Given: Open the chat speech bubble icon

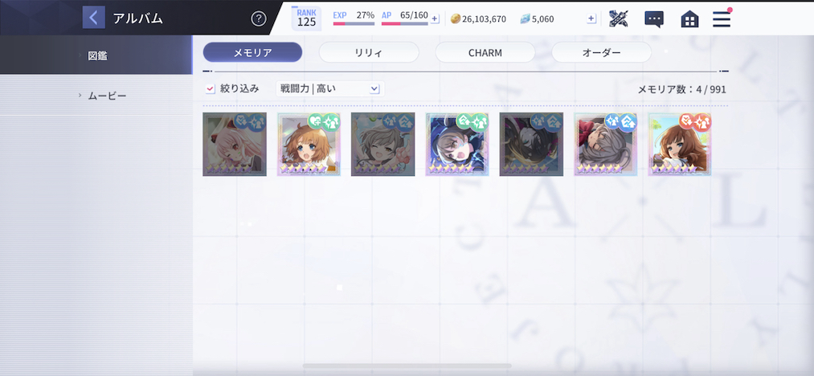Looking at the screenshot, I should (x=654, y=19).
